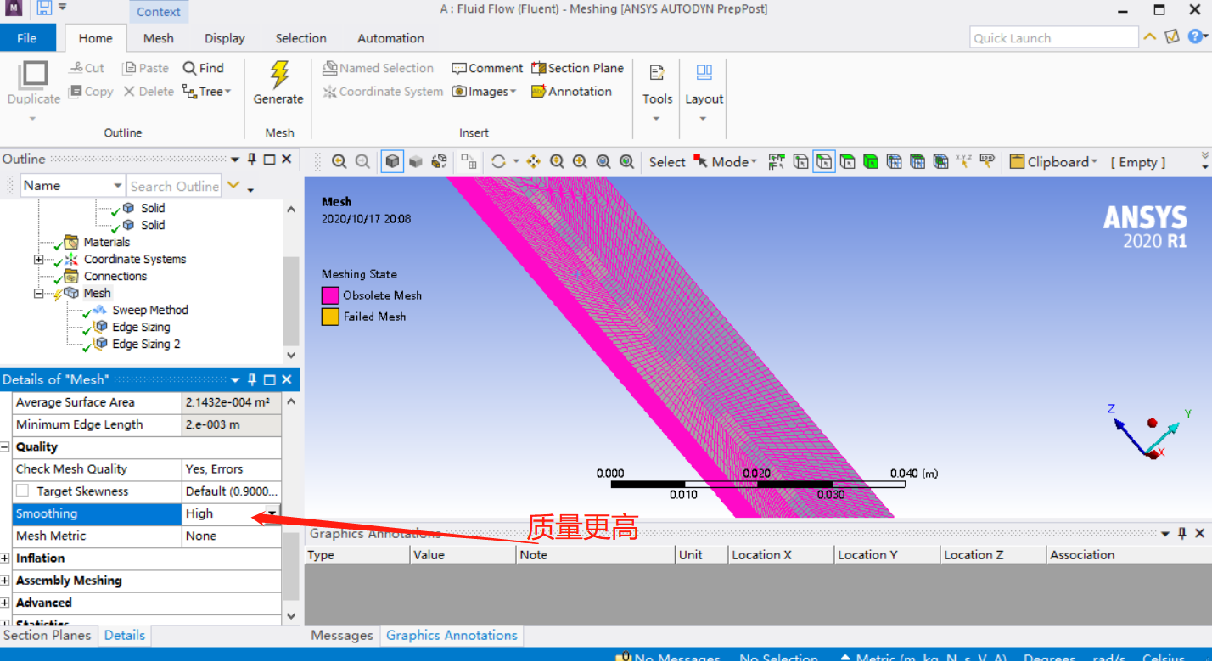
Task: Click the Check Mesh Quality value
Action: (x=232, y=468)
